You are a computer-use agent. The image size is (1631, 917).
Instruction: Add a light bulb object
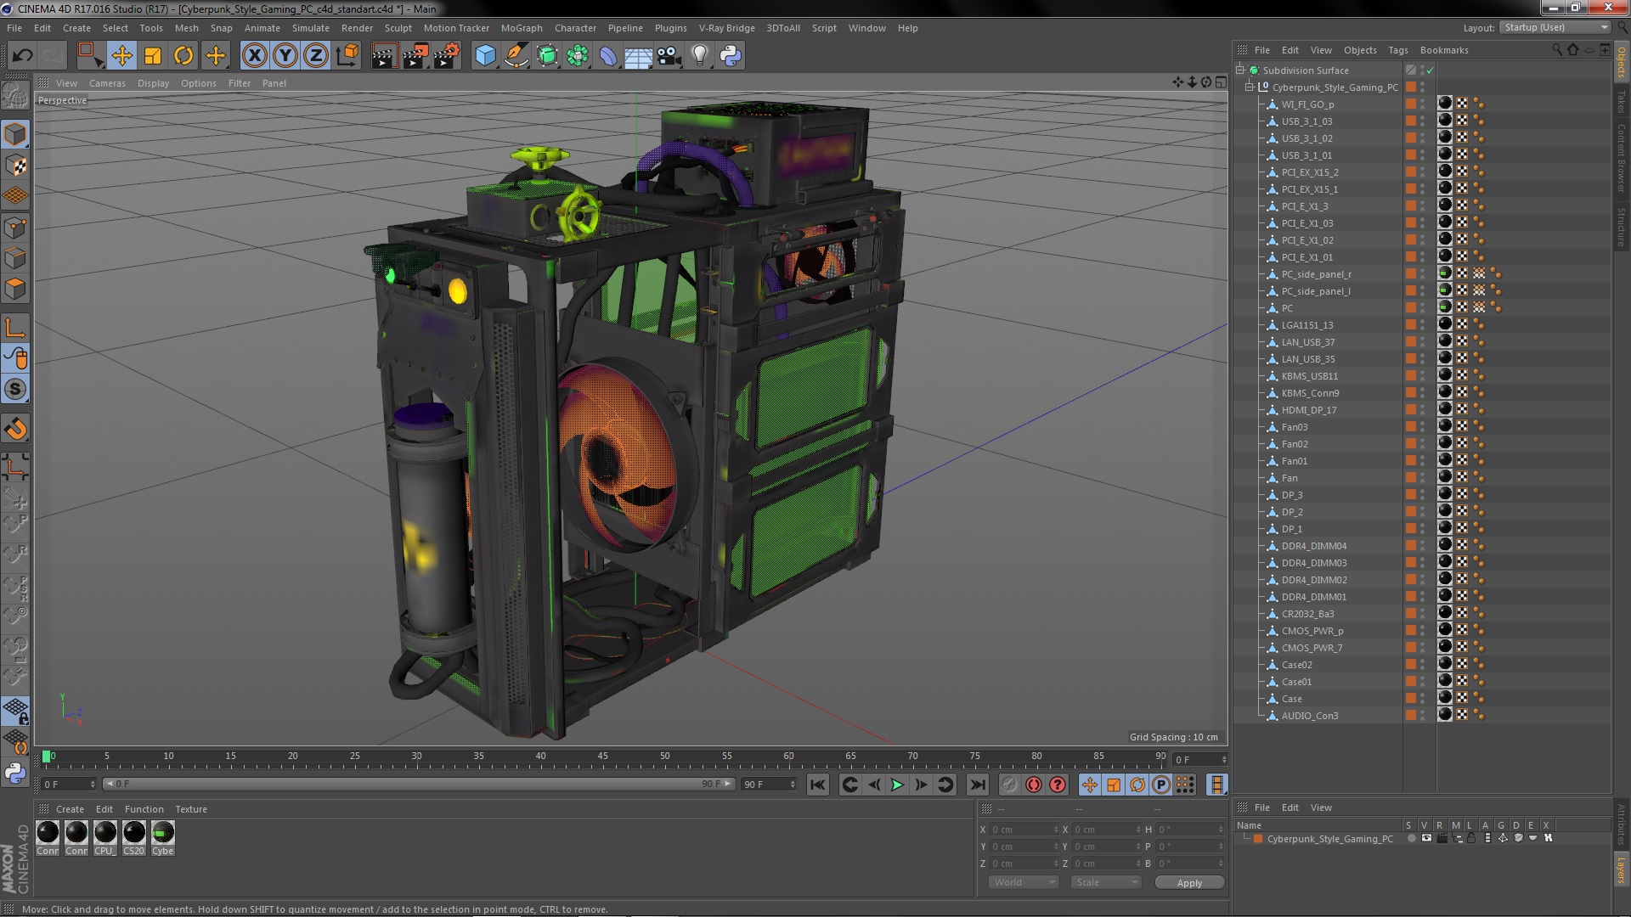coord(700,56)
